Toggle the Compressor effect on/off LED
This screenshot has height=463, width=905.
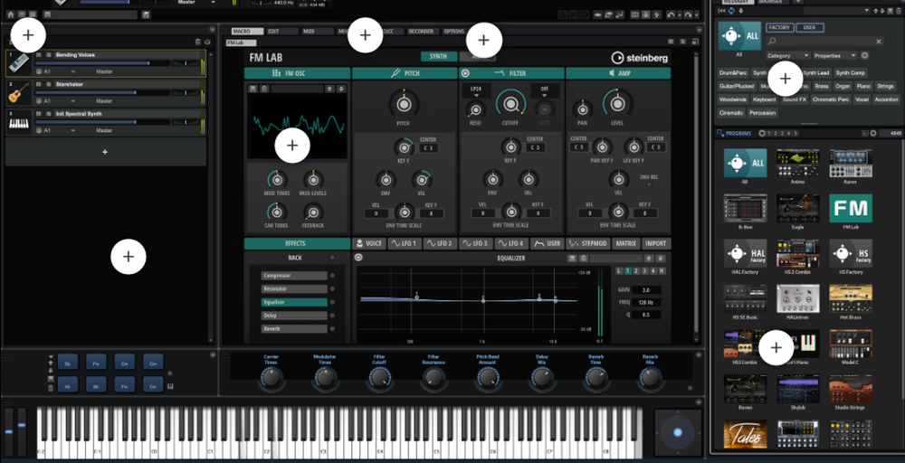332,276
